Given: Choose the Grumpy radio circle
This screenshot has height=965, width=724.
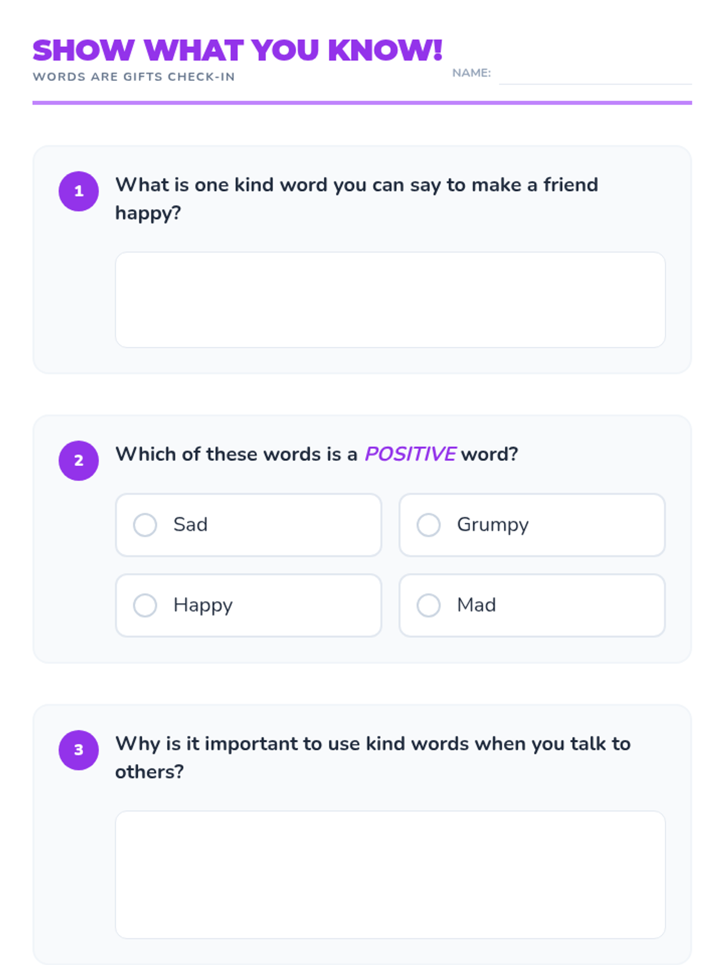Looking at the screenshot, I should pyautogui.click(x=428, y=525).
